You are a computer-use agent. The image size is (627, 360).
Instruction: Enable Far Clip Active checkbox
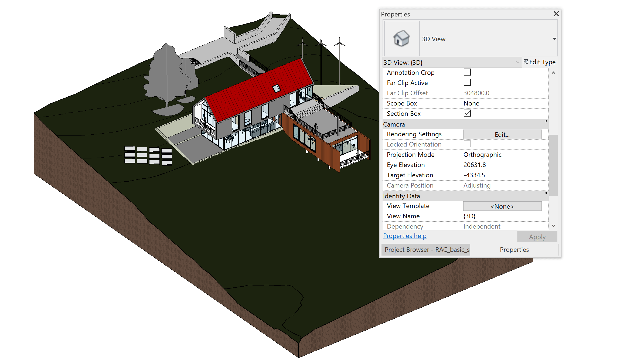467,83
